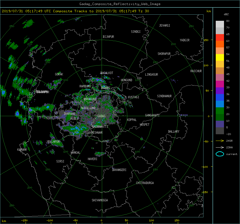Click the LAXMESHWAR city label
The width and height of the screenshot is (240, 224).
point(94,133)
